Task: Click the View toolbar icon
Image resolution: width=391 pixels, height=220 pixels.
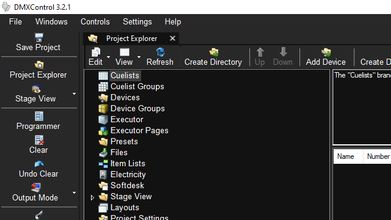Action: pyautogui.click(x=124, y=53)
